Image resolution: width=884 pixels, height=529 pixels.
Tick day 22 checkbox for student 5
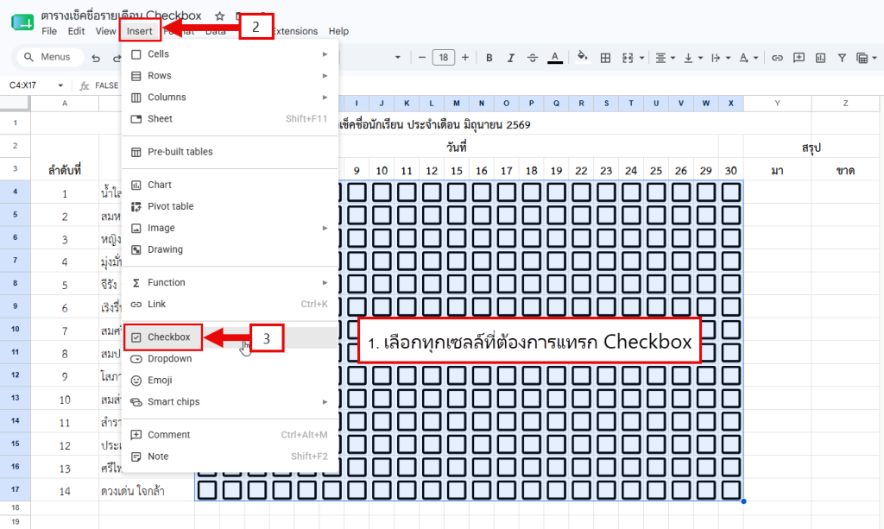click(581, 284)
